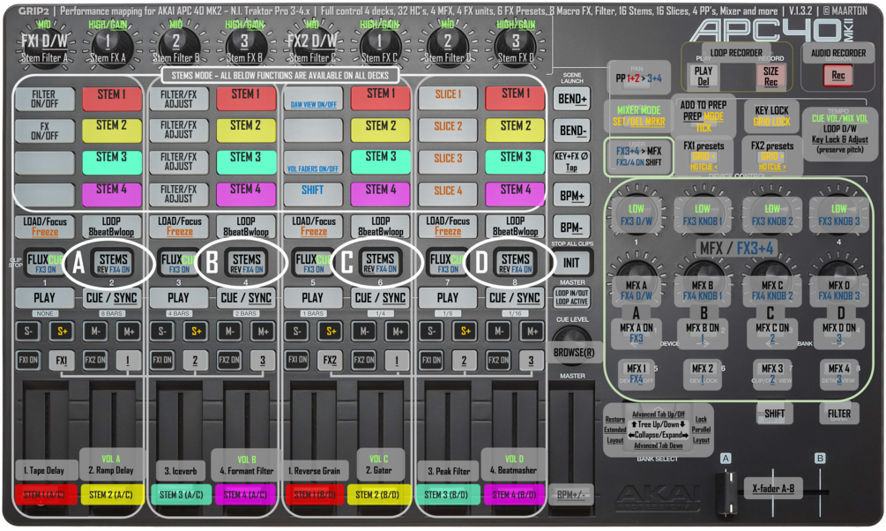
Task: Click MIXER MODE SET/DEL MRKR button
Action: (638, 116)
